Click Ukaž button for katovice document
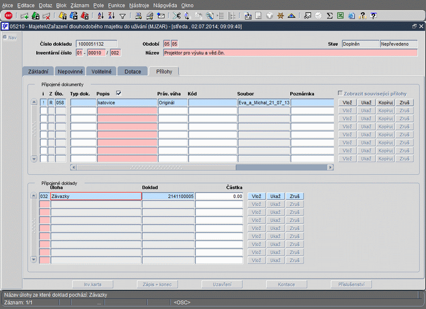 coord(365,103)
